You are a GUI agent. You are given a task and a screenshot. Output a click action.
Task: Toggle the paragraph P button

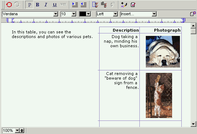[x=30, y=5]
